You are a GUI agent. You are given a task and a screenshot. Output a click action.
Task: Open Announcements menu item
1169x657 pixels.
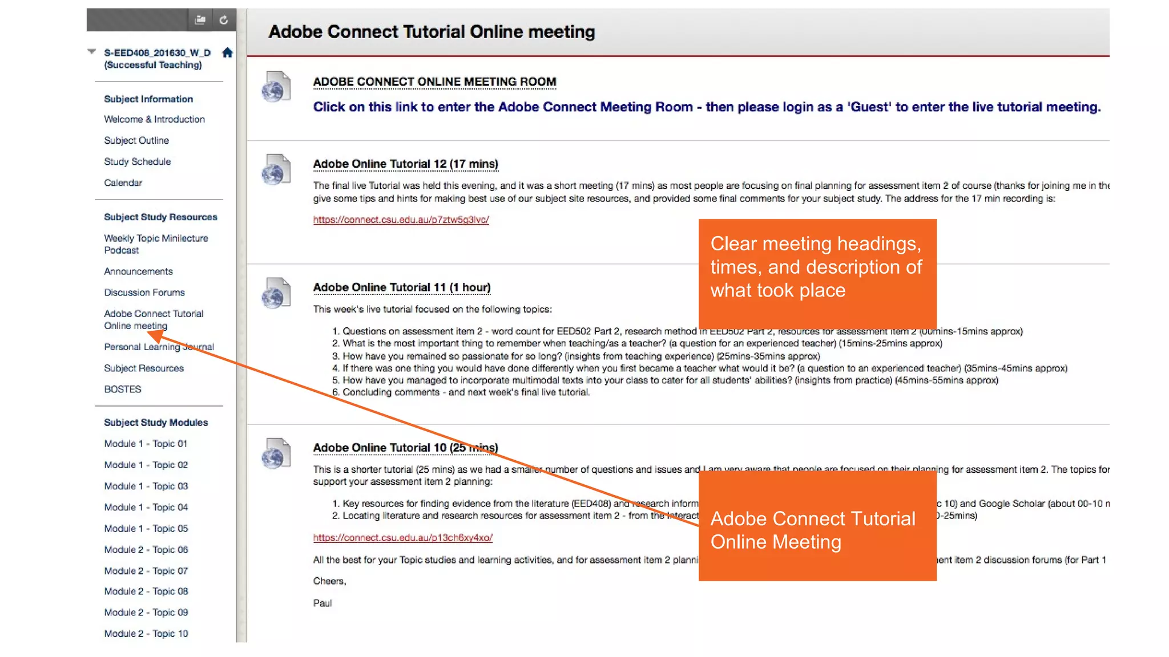tap(138, 271)
